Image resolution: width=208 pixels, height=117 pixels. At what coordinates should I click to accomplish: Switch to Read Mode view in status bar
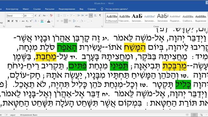(187, 115)
